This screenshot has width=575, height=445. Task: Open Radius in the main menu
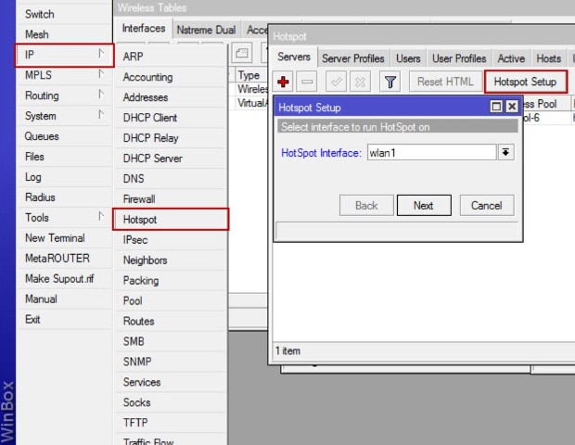(x=64, y=197)
